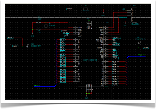Click the VCC label at header P2
Screen dimensions: 156x109
[x=124, y=9]
